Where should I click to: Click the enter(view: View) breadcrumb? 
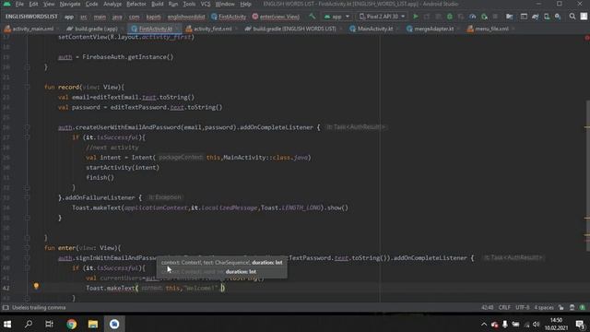coord(277,17)
